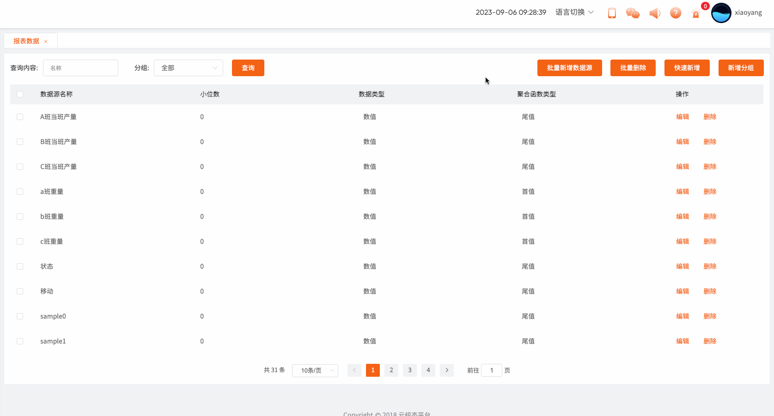Click the WeChat chat icon
774x416 pixels.
click(x=633, y=13)
